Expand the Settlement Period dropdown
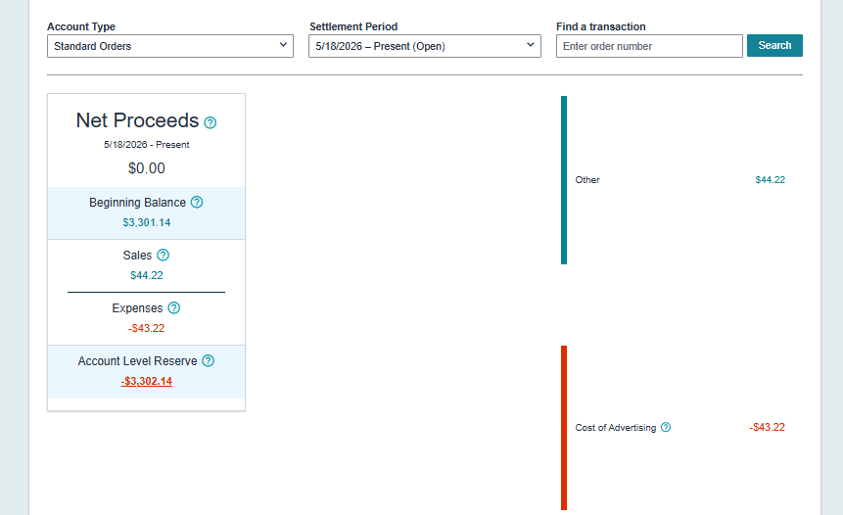The width and height of the screenshot is (843, 515). (425, 46)
